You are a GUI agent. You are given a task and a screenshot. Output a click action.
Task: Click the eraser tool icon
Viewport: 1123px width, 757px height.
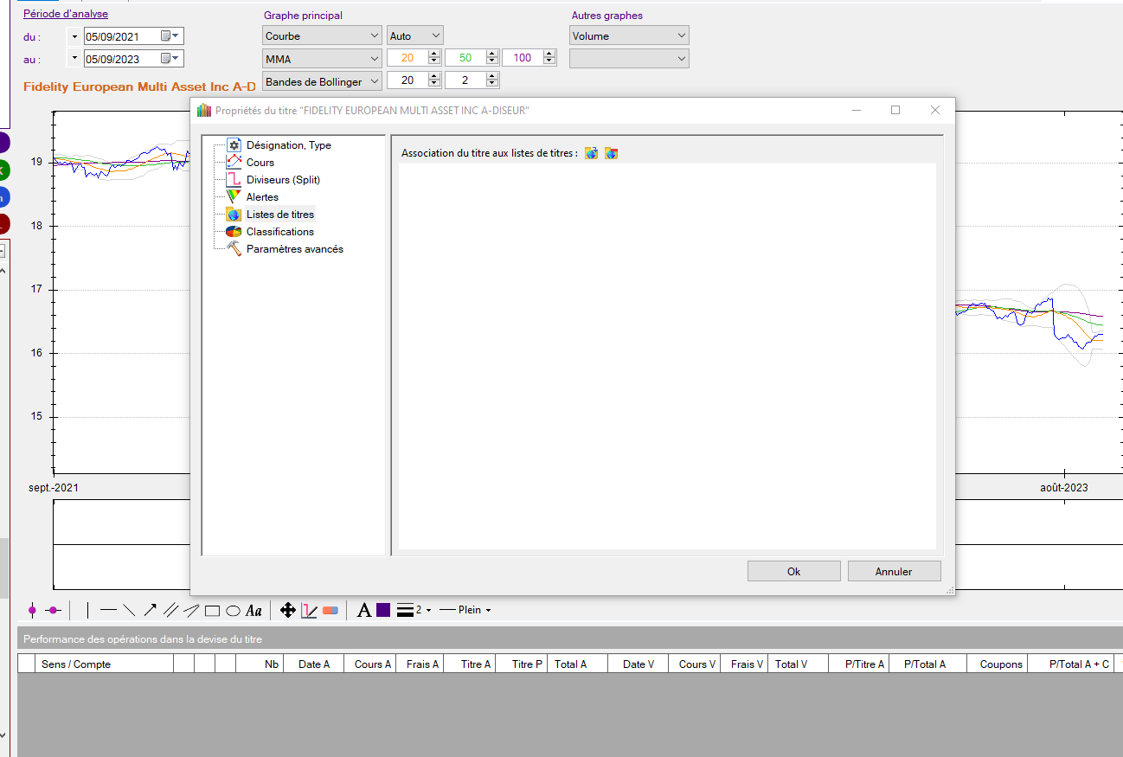point(330,611)
